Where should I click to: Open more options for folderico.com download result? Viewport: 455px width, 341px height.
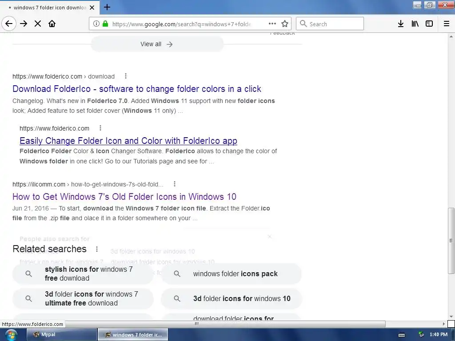[126, 76]
